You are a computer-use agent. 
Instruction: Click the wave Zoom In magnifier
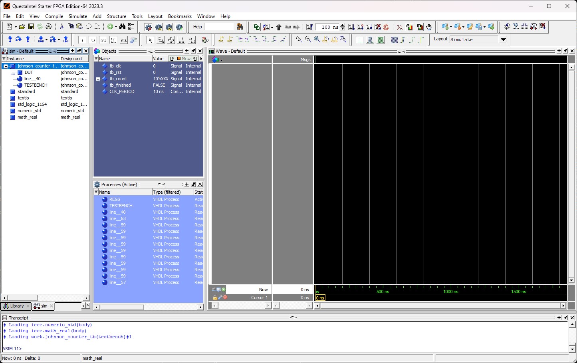point(299,40)
